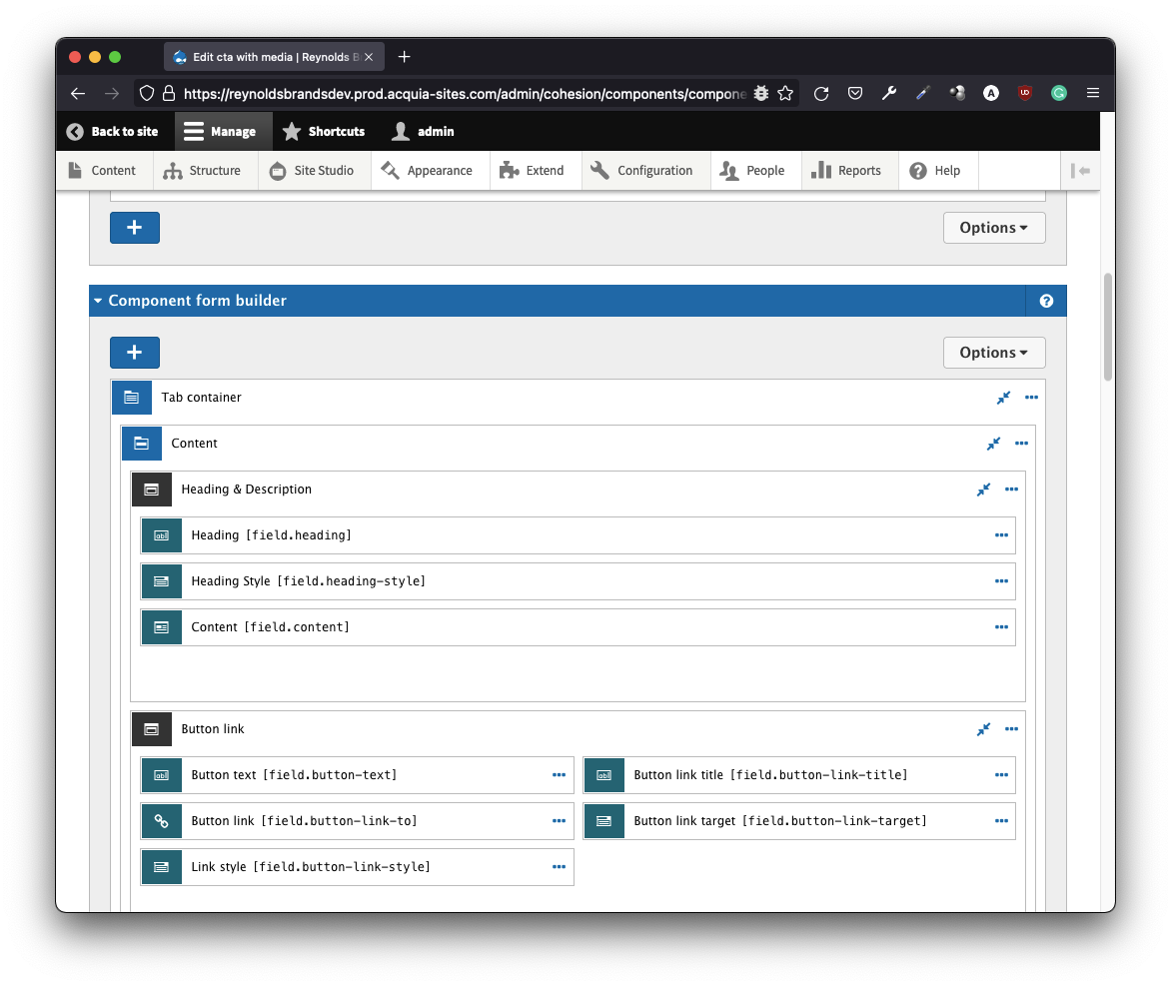The width and height of the screenshot is (1171, 986).
Task: Toggle collapse on the Content tab item
Action: pyautogui.click(x=993, y=444)
